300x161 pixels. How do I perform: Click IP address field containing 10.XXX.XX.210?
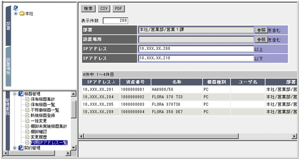click(196, 58)
